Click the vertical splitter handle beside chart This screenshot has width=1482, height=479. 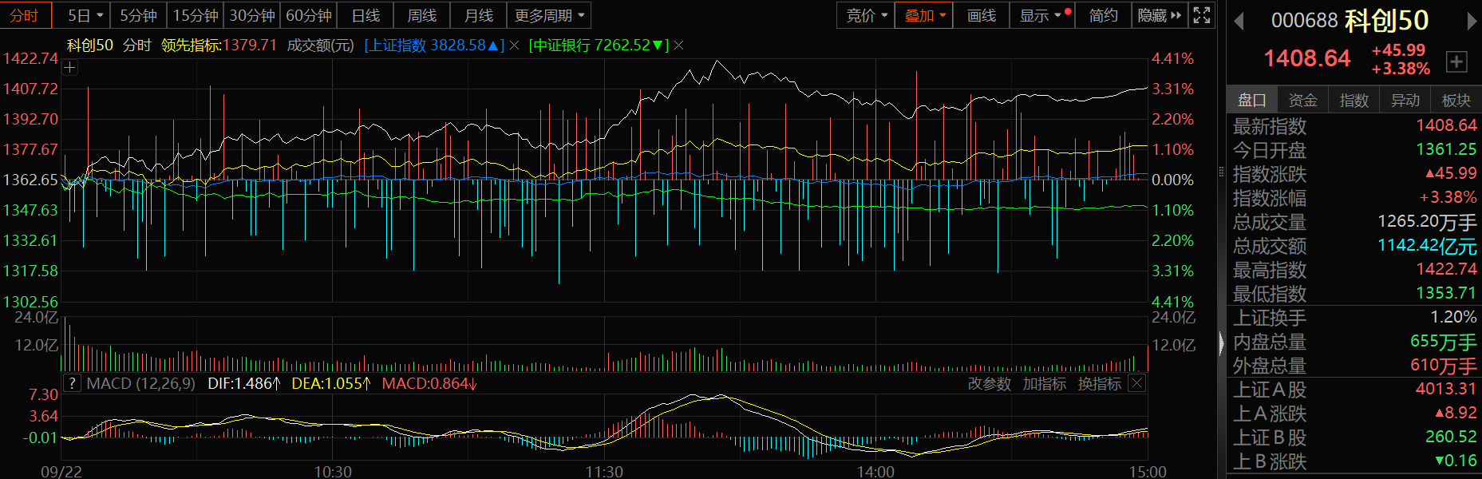click(1221, 172)
